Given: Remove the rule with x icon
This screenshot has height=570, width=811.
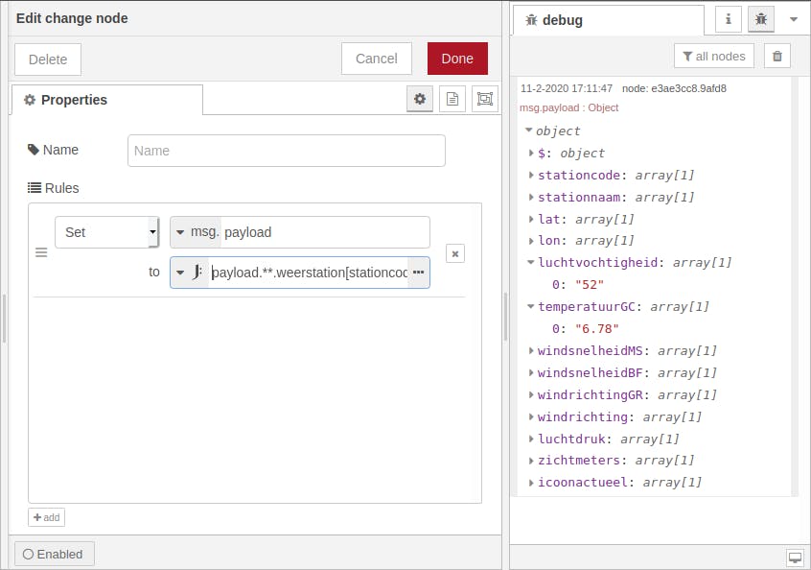Looking at the screenshot, I should point(455,253).
